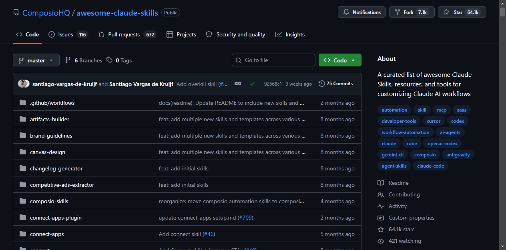Image resolution: width=506 pixels, height=250 pixels.
Task: Switch to the Code tab
Action: click(x=27, y=34)
